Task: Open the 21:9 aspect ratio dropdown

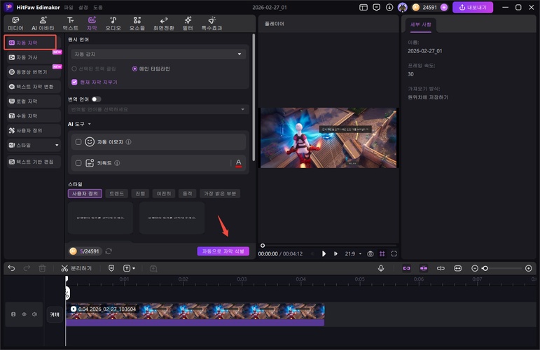Action: (x=352, y=253)
